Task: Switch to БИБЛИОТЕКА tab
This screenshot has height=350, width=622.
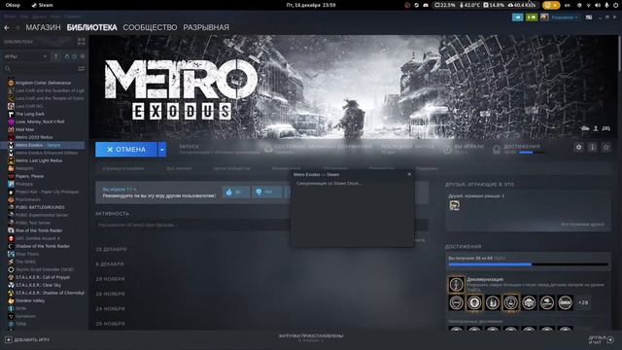Action: [91, 27]
